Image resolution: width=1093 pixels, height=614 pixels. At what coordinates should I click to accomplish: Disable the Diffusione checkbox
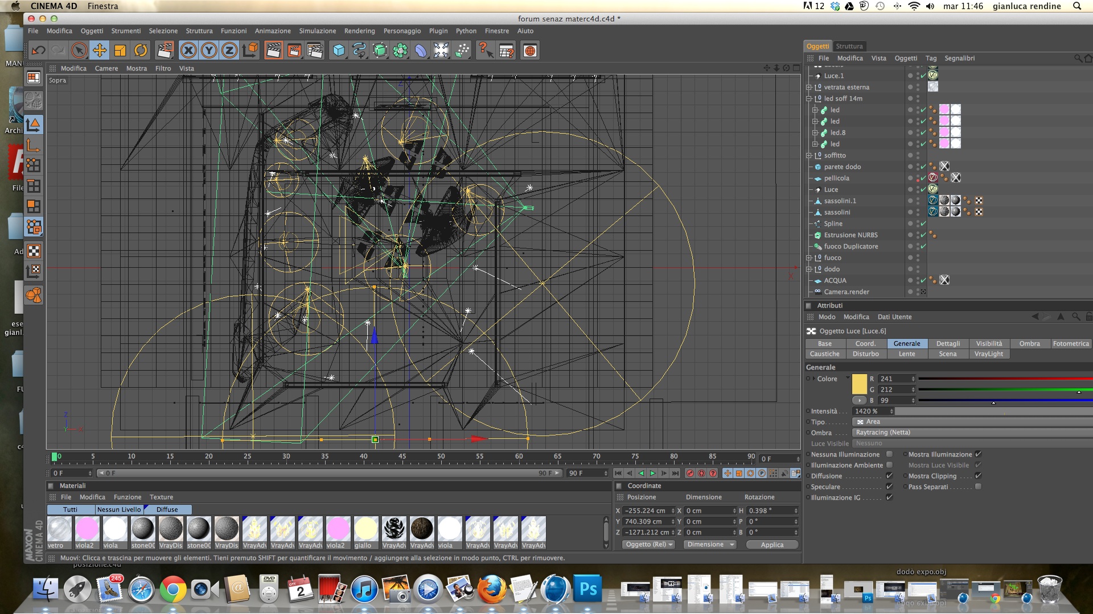tap(889, 476)
